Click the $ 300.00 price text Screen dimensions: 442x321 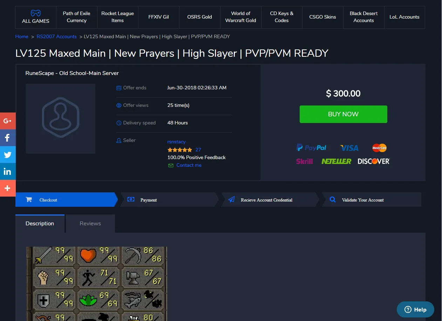point(343,94)
